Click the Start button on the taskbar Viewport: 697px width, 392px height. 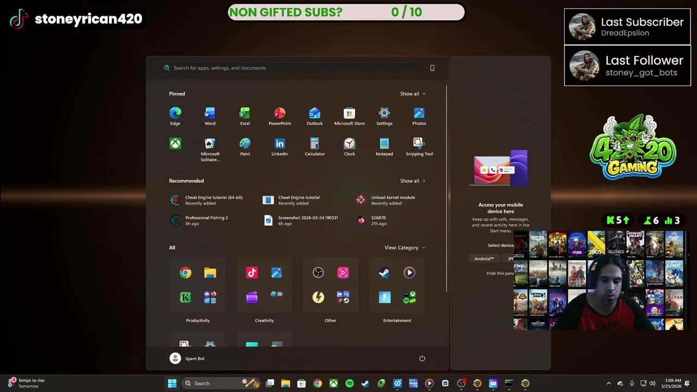tap(172, 383)
